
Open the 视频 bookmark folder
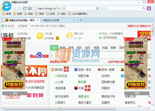(18, 14)
